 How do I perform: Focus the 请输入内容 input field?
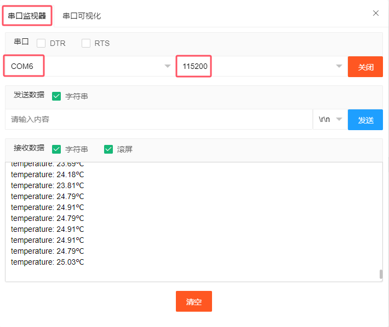tap(159, 119)
